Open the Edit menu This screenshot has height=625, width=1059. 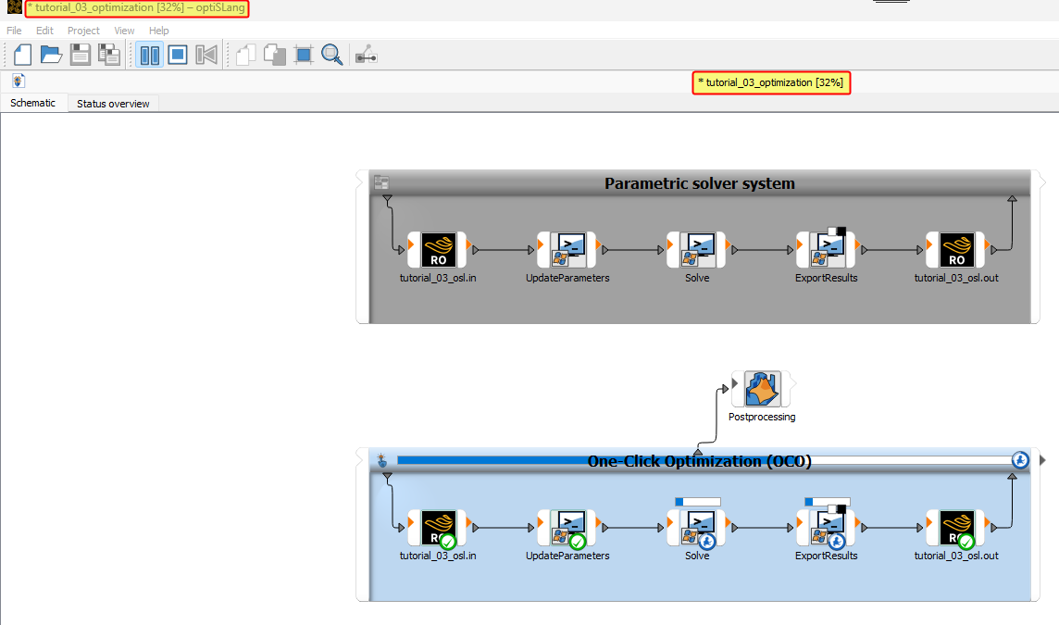coord(44,31)
